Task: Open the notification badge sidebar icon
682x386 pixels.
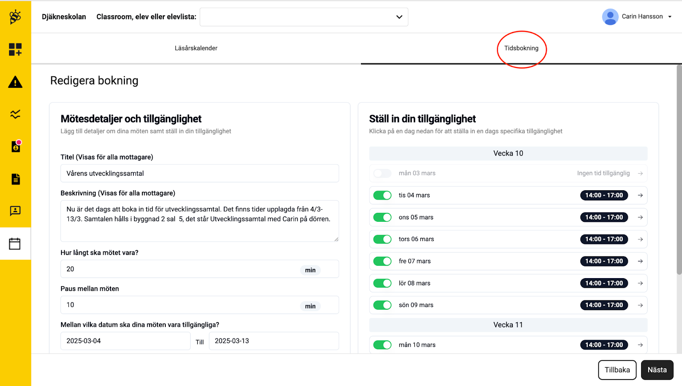Action: [16, 146]
